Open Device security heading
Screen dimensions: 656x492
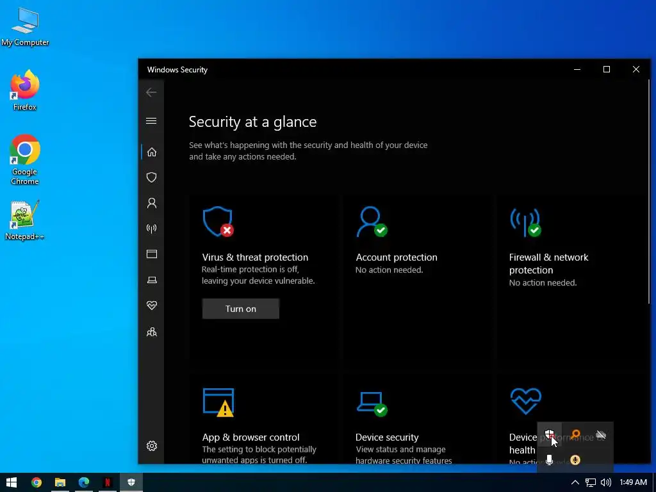coord(387,437)
